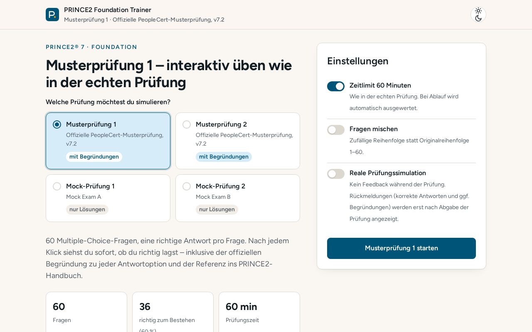Viewport: 532px width, 332px height.
Task: Click the PRINCE2 trainer logo icon
Action: coord(52,15)
